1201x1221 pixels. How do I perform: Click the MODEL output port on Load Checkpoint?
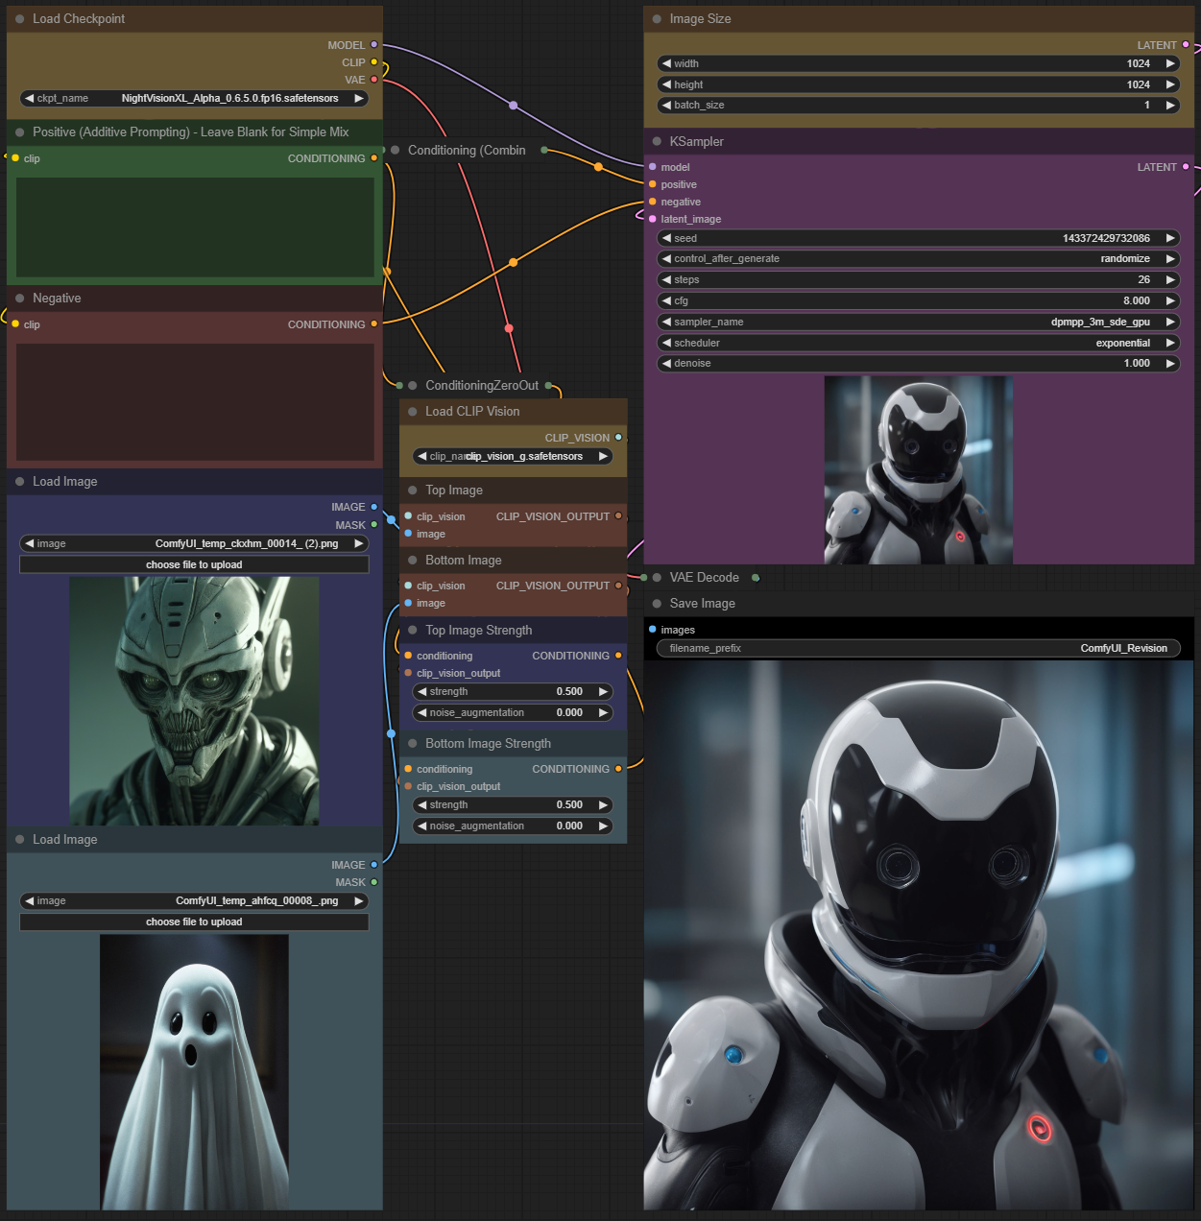click(374, 45)
